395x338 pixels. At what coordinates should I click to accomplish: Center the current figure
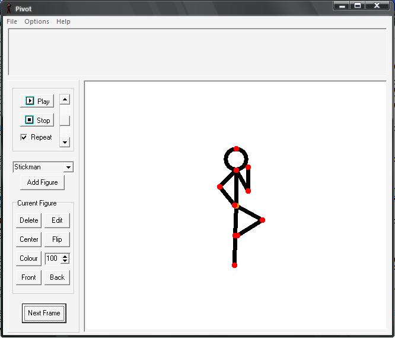(28, 239)
